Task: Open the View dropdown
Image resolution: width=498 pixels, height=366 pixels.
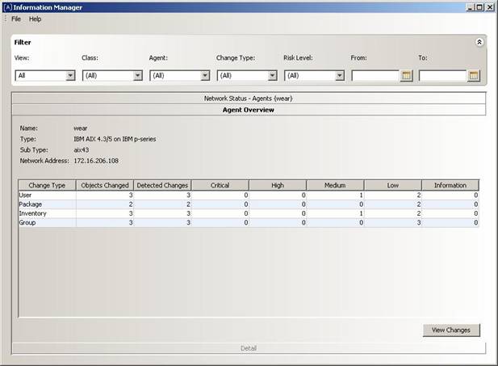Action: point(70,75)
